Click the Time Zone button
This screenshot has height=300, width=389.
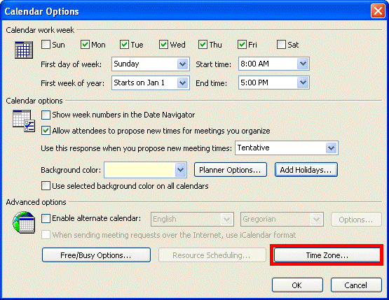coord(327,255)
